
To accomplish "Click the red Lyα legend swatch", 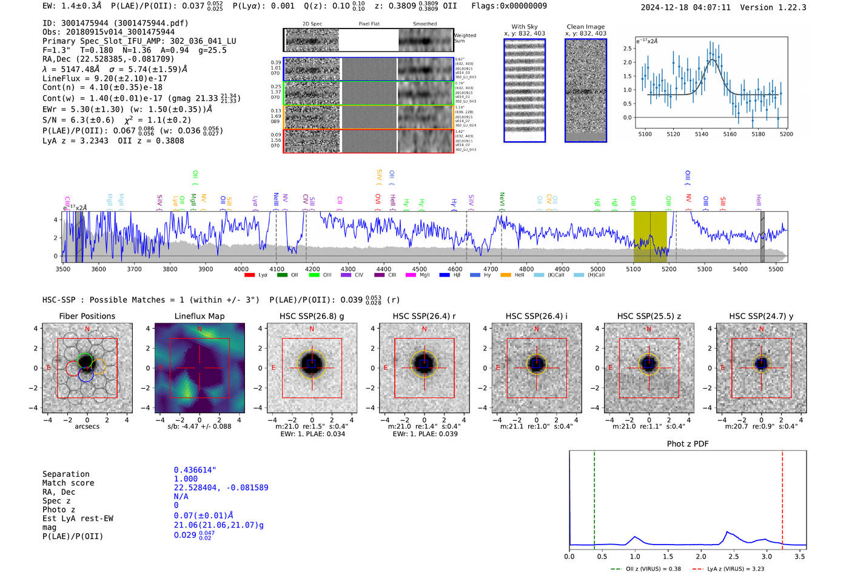I will 249,275.
